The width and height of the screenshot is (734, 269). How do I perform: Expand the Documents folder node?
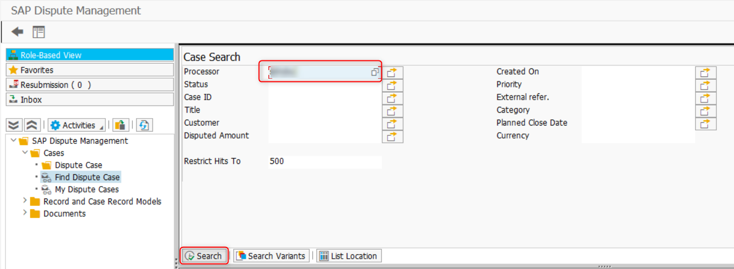click(25, 213)
